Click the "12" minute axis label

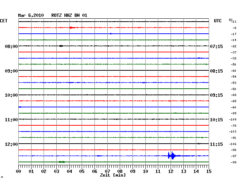point(171,171)
